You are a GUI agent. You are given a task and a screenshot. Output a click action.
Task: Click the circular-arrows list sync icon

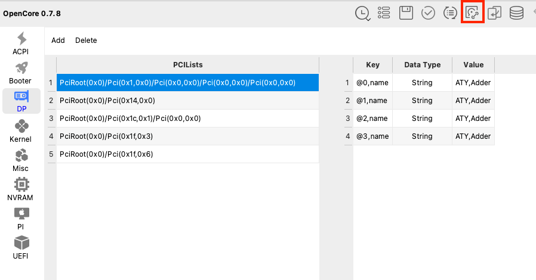(450, 13)
